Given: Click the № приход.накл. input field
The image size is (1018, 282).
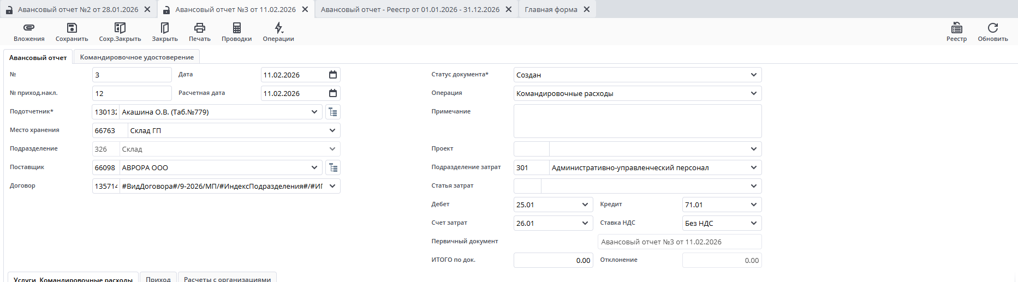Looking at the screenshot, I should tap(132, 93).
